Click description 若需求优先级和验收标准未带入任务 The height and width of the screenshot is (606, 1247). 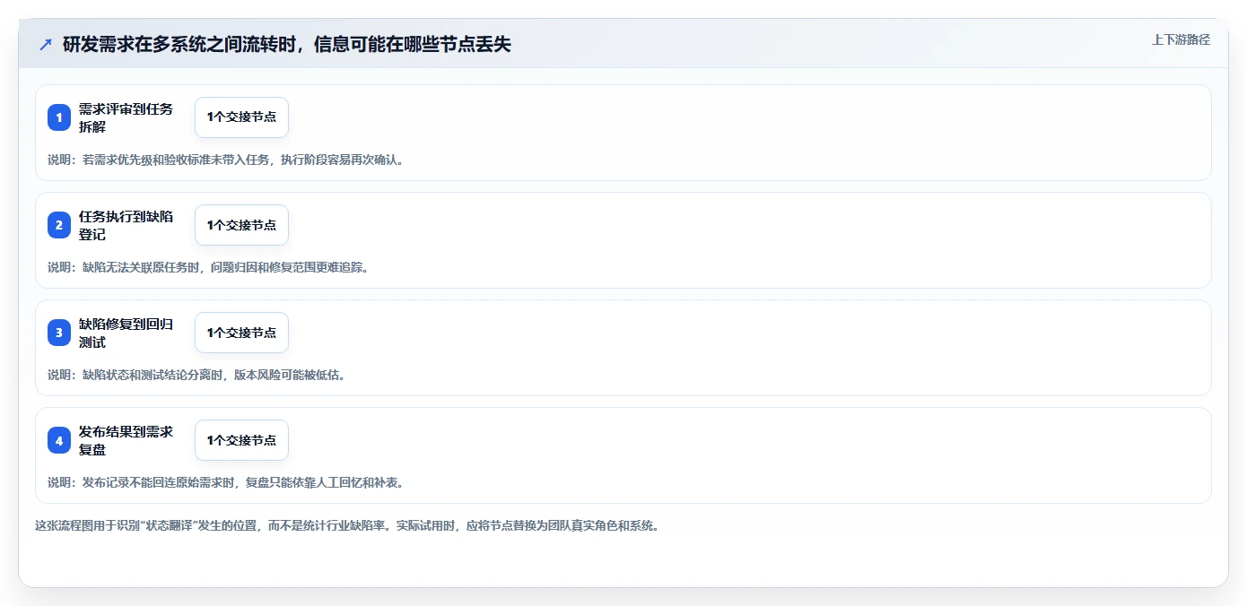pyautogui.click(x=178, y=160)
